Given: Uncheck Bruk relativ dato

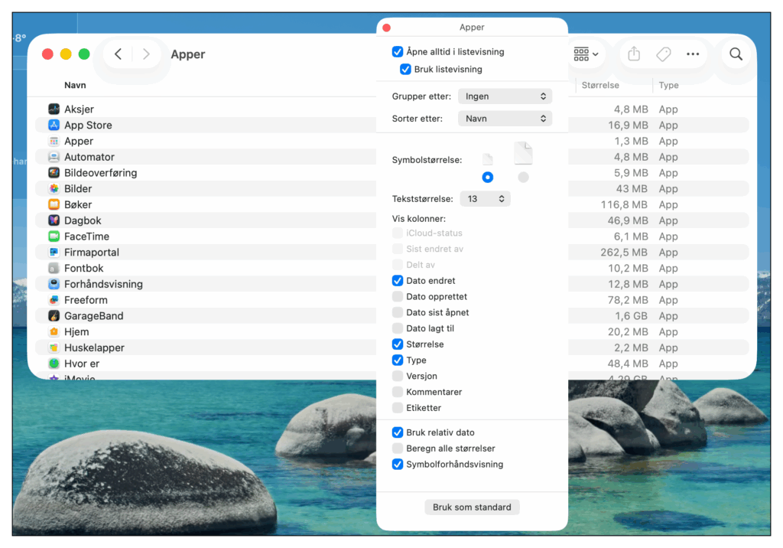Looking at the screenshot, I should click(398, 432).
